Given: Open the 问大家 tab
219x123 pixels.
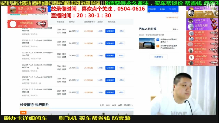Looking at the screenshot, I should coord(152,9).
